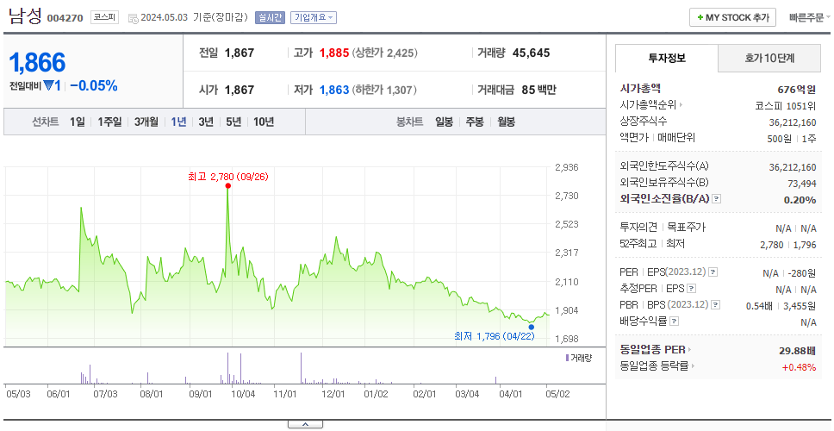
Task: Click the 거래대금 value 85 백만
Action: 538,90
